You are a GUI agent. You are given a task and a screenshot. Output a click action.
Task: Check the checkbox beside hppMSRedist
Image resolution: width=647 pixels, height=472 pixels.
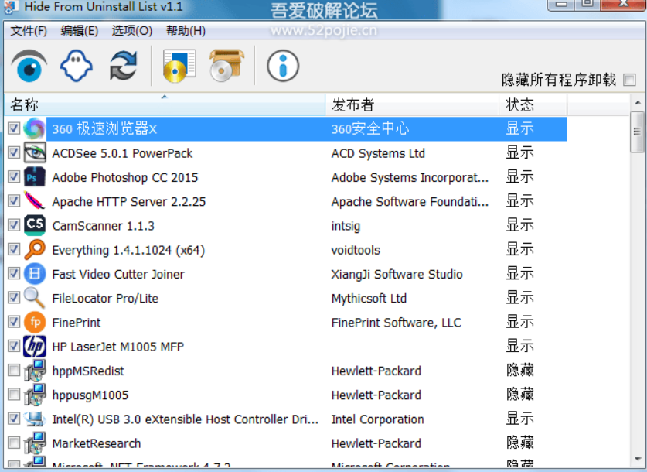click(13, 371)
